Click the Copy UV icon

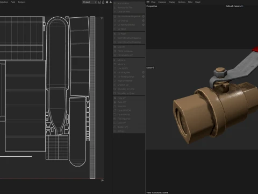pos(115,98)
